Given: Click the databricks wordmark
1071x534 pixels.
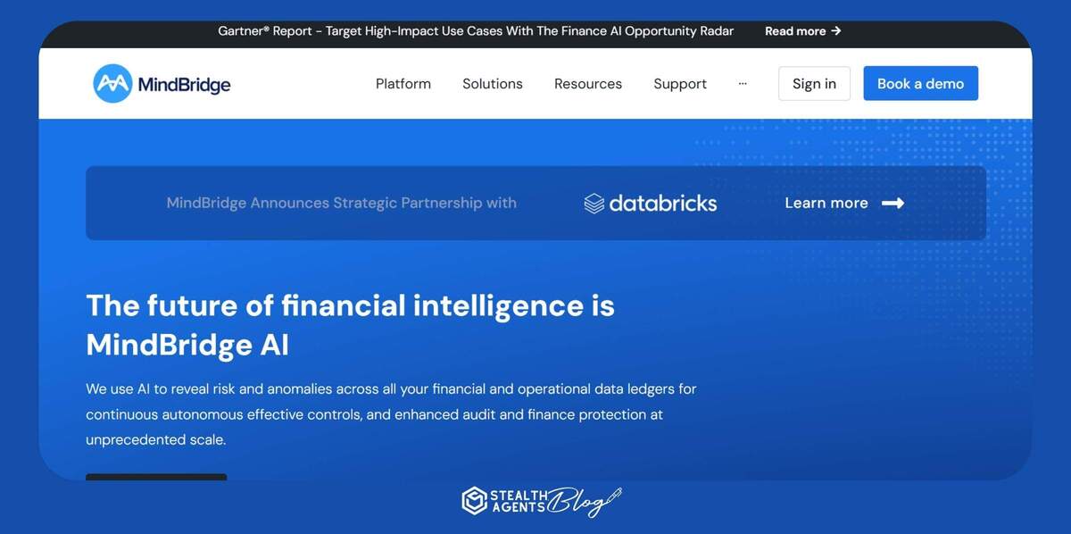Looking at the screenshot, I should coord(663,203).
